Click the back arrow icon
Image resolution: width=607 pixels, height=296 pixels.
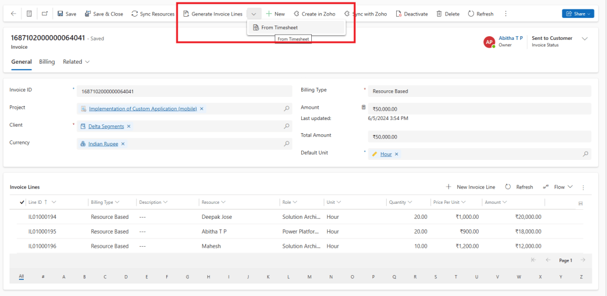click(x=13, y=14)
